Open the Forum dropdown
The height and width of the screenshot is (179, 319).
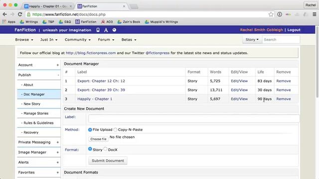tap(106, 40)
